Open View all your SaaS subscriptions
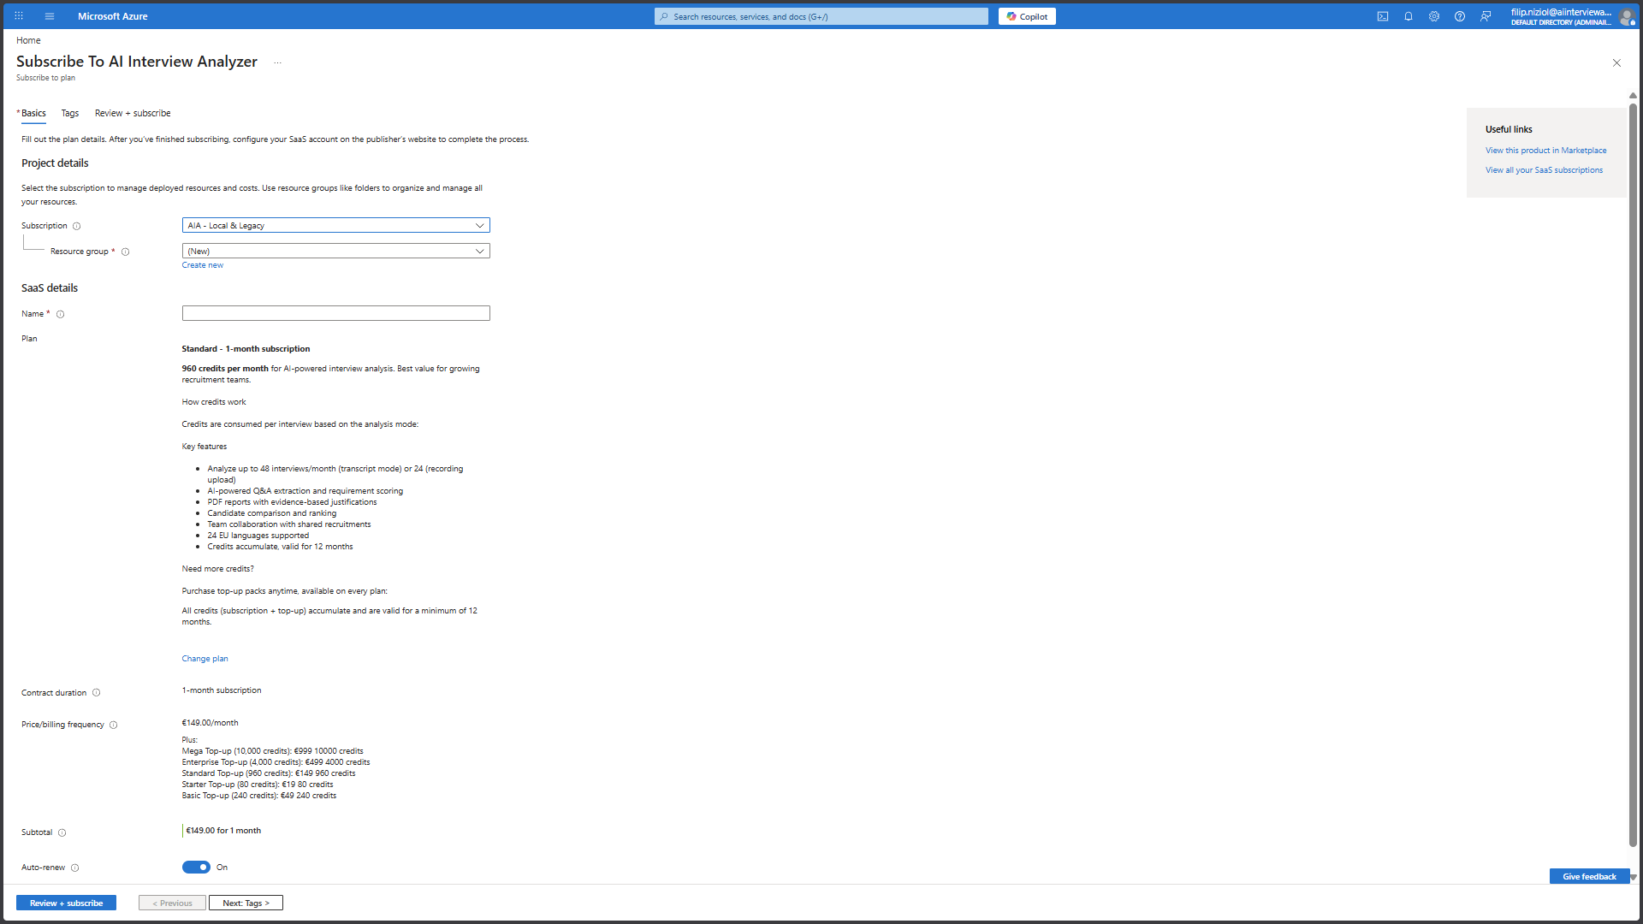Screen dimensions: 1643x924 [x=1544, y=170]
